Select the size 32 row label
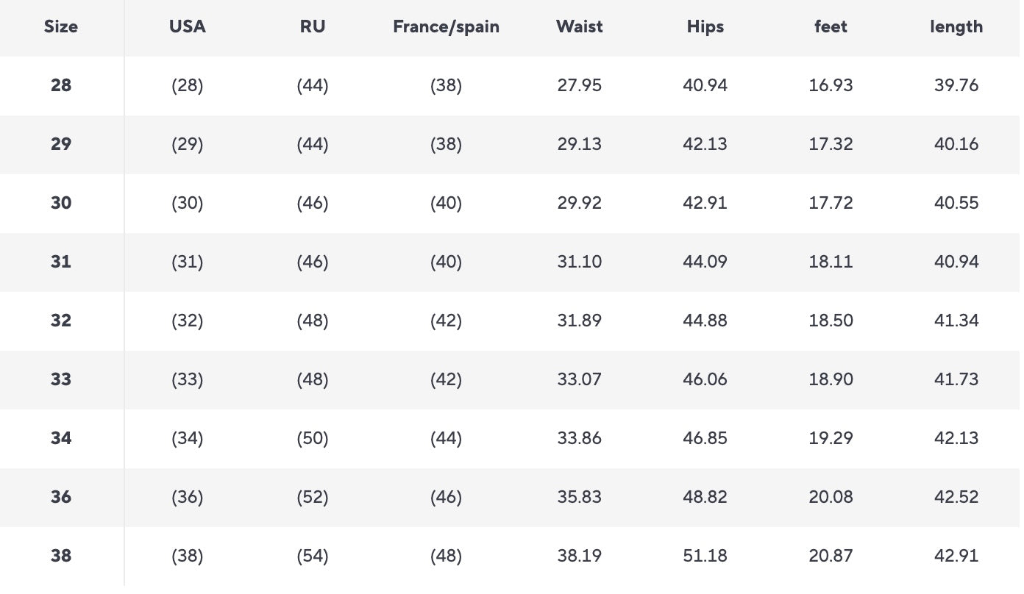Screen dimensions: 1024x594 61,321
